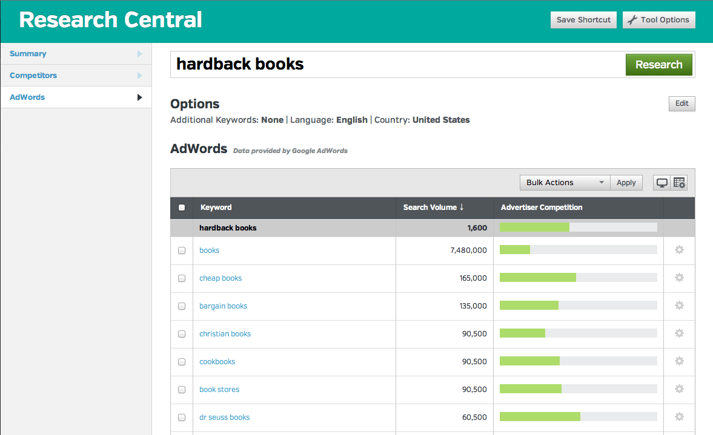
Task: Click gear icon in book stores row
Action: click(x=679, y=389)
